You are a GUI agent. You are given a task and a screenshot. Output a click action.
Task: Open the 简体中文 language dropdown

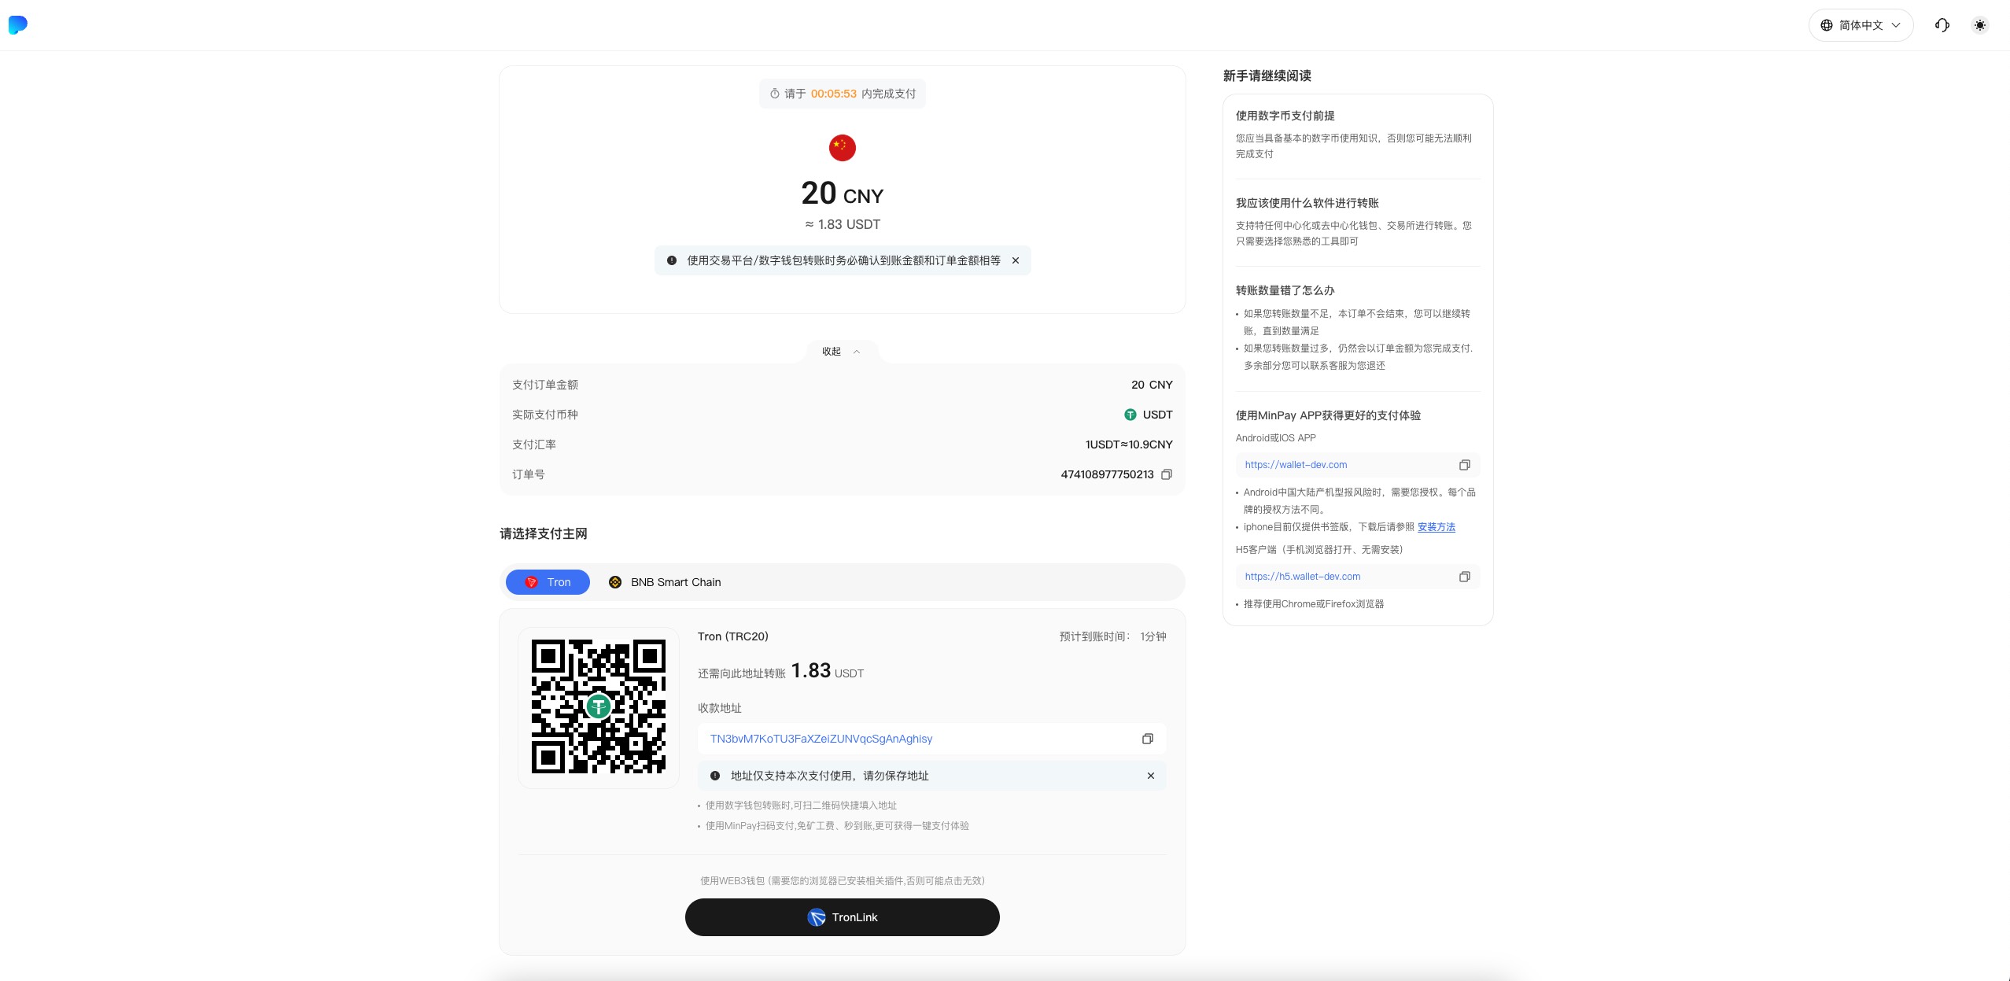tap(1861, 25)
